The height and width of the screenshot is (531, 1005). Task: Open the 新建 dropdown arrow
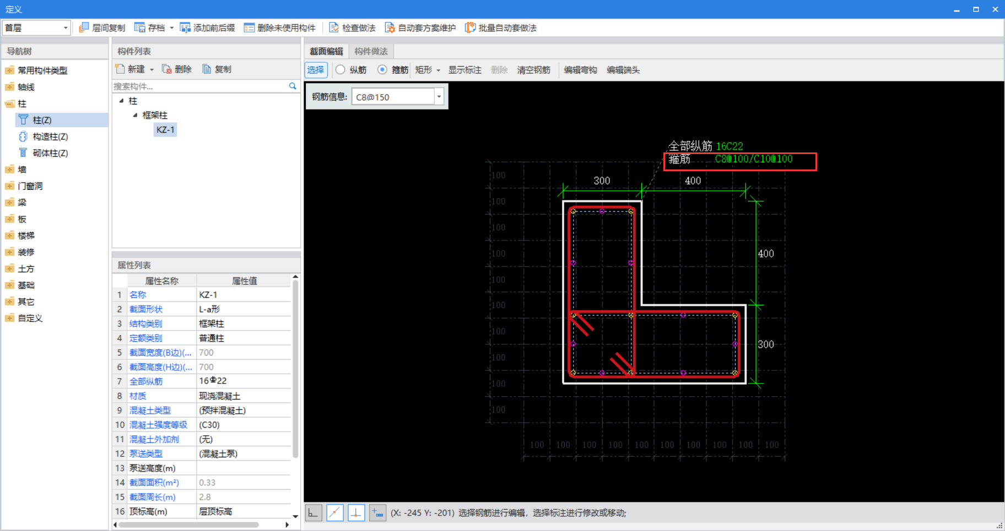tap(152, 69)
